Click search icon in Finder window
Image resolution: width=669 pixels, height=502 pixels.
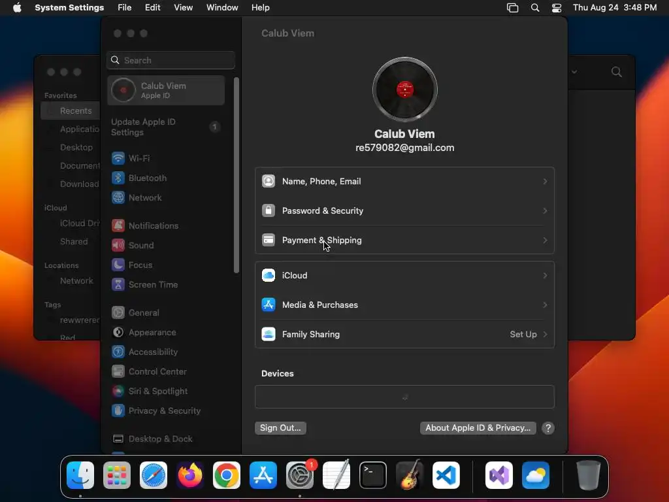point(617,72)
